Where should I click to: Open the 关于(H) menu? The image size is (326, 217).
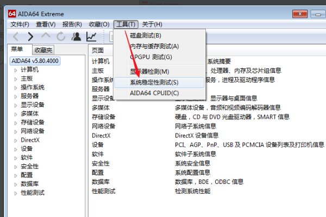click(x=152, y=24)
